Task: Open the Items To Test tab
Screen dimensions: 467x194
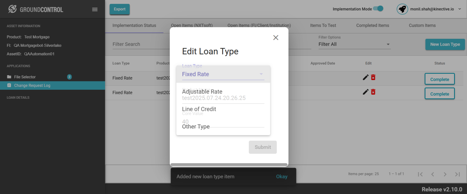Action: tap(323, 25)
